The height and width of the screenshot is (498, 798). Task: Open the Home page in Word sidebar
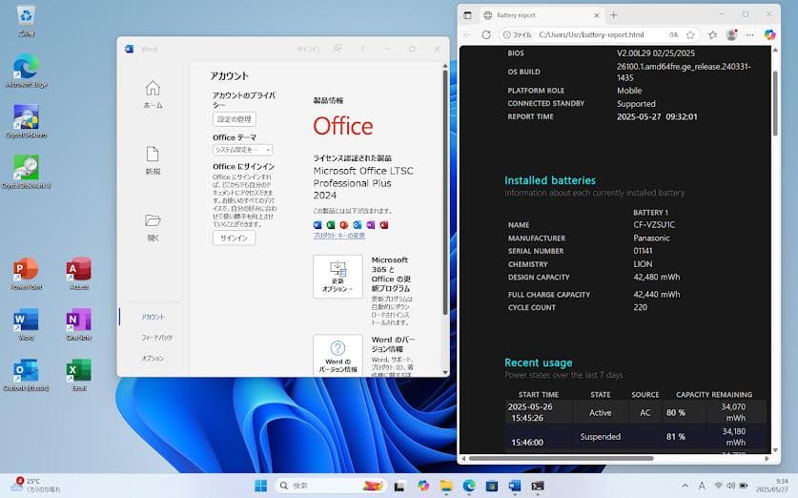click(153, 93)
